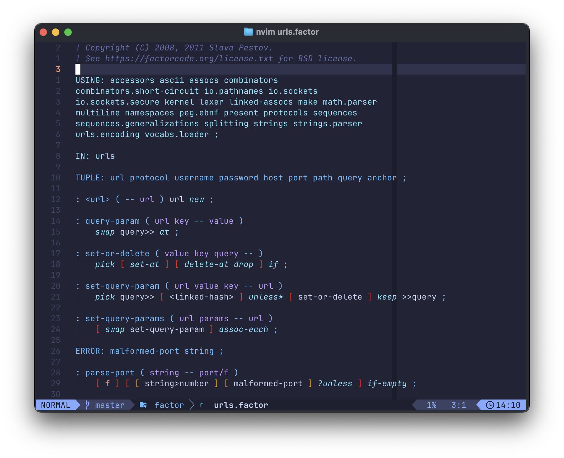This screenshot has height=458, width=564.
Task: Click the if word on line 18
Action: point(273,264)
